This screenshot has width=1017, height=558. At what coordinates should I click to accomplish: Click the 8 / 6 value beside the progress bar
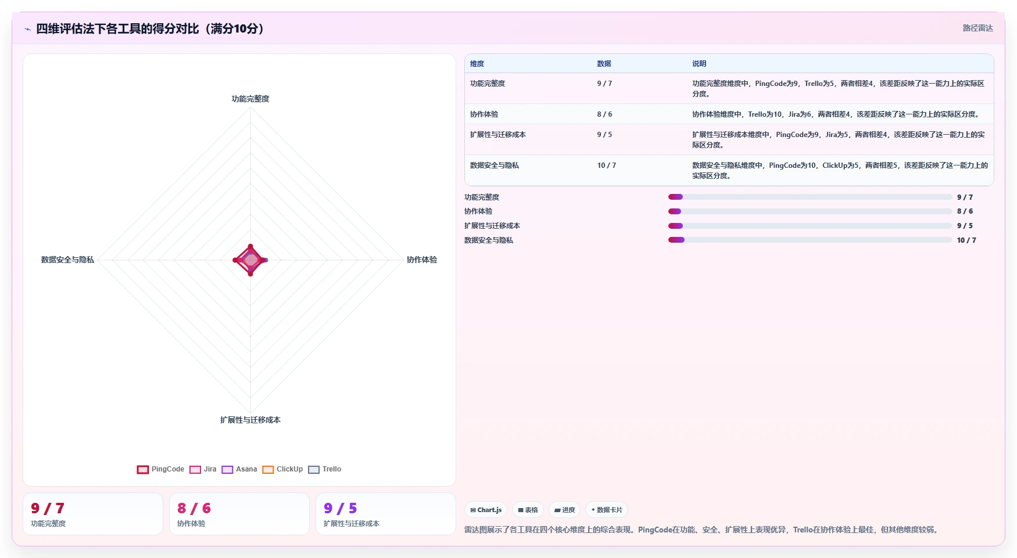(x=965, y=211)
